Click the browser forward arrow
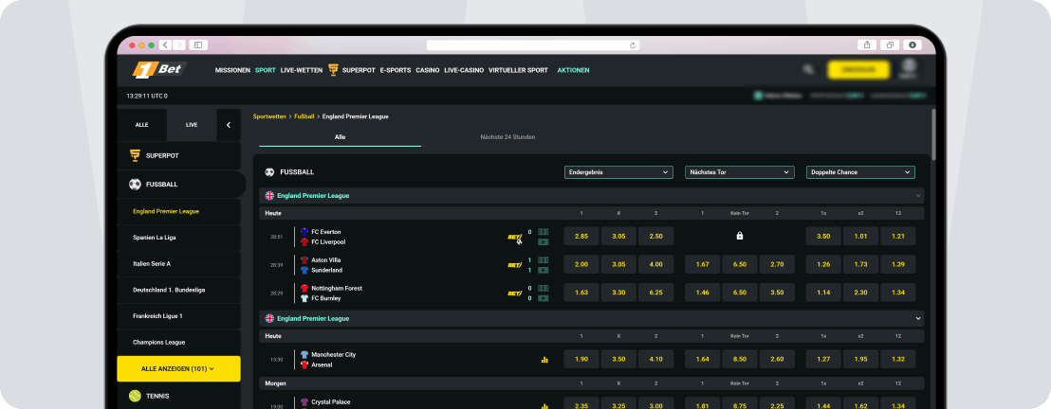The width and height of the screenshot is (1051, 409). tap(179, 44)
